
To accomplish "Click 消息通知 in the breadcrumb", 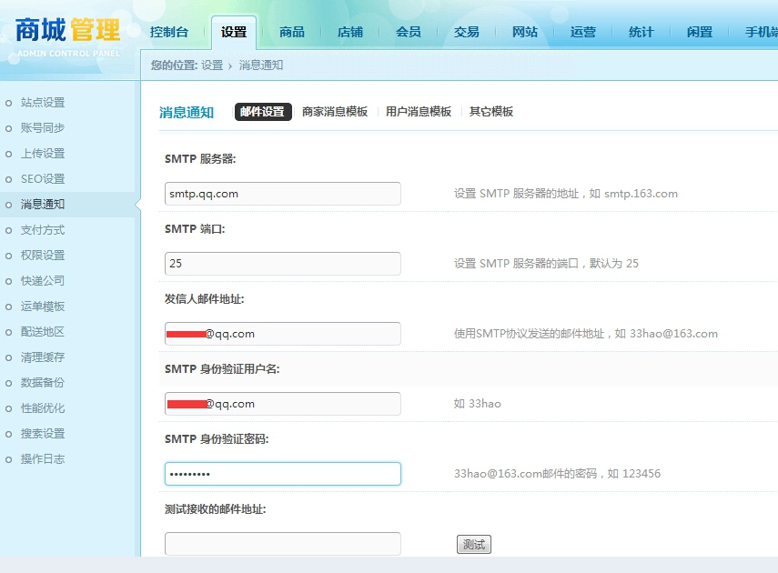I will 261,65.
